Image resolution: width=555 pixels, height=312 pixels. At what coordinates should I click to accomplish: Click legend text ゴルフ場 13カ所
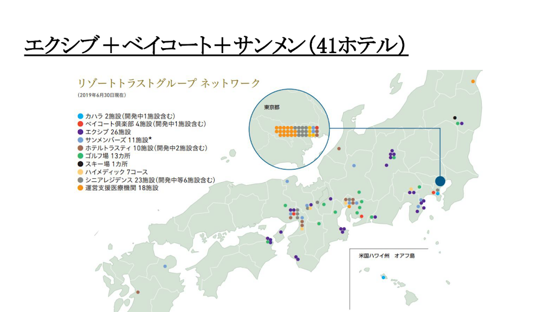(x=108, y=156)
